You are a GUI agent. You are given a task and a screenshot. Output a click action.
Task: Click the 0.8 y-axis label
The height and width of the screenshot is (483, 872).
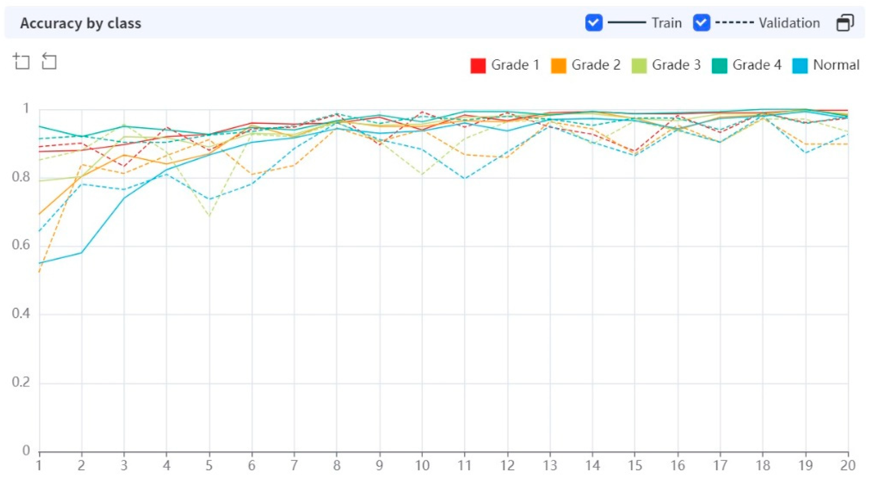[21, 177]
